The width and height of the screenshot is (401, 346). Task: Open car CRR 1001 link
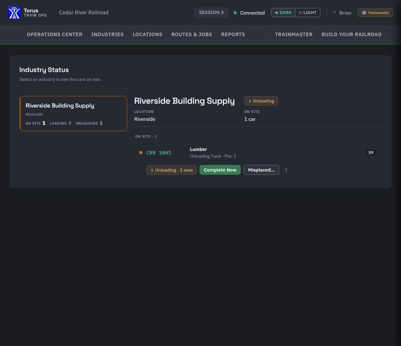pyautogui.click(x=159, y=153)
